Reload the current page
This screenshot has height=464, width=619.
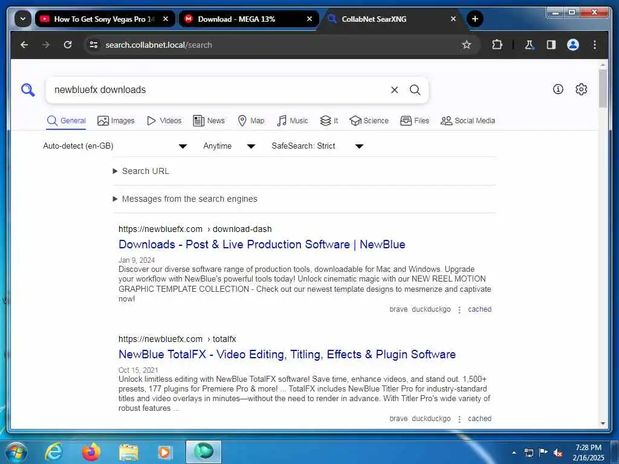[68, 45]
